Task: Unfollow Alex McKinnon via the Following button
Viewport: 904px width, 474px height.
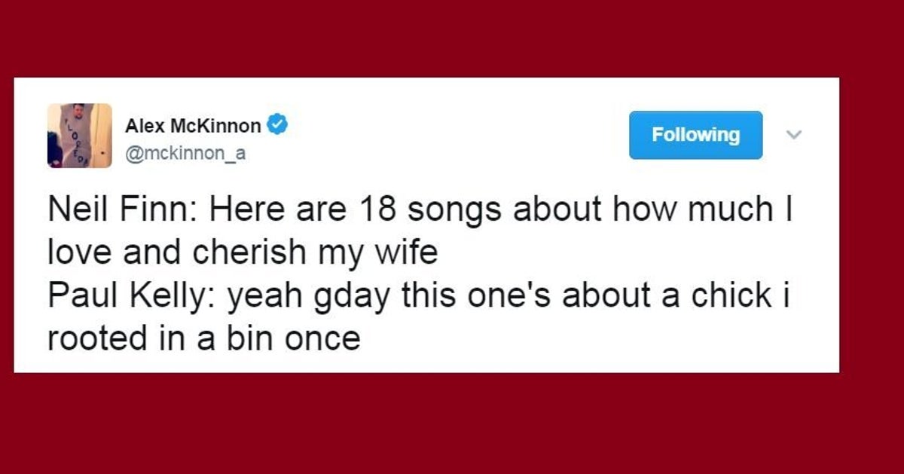Action: (695, 135)
